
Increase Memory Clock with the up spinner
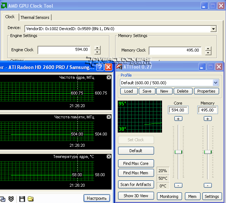coord(208,49)
